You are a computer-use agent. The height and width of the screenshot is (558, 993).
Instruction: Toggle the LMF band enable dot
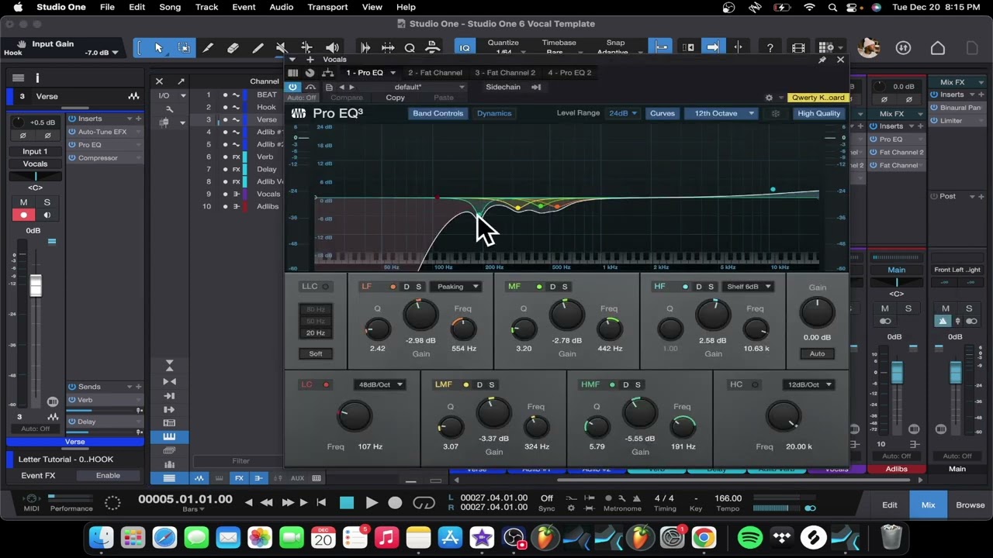tap(466, 385)
